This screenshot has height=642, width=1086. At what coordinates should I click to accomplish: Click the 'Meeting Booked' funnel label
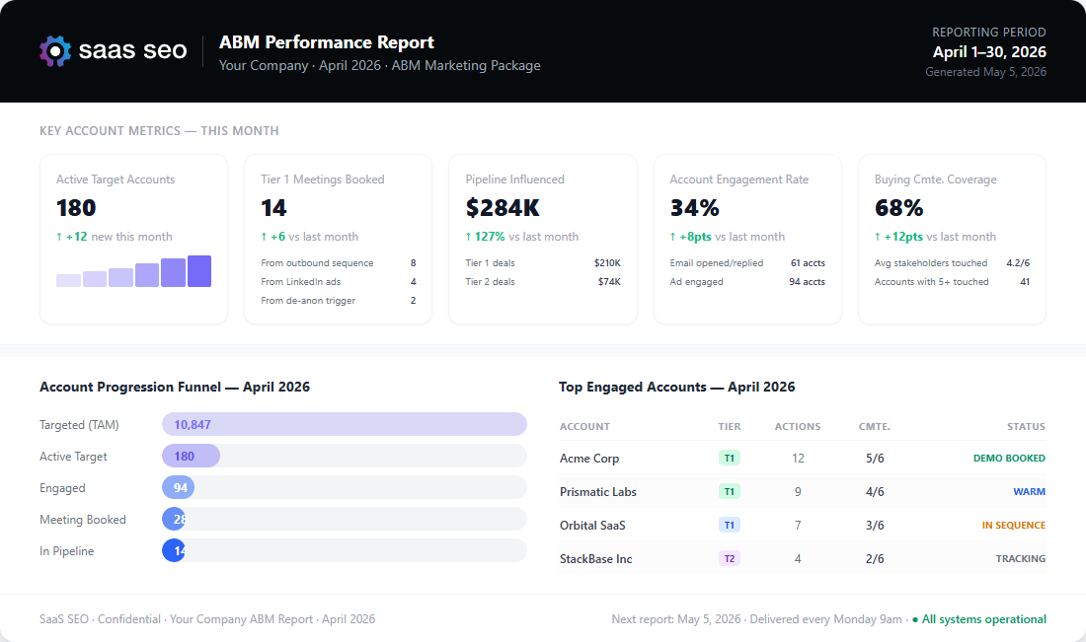click(x=82, y=520)
